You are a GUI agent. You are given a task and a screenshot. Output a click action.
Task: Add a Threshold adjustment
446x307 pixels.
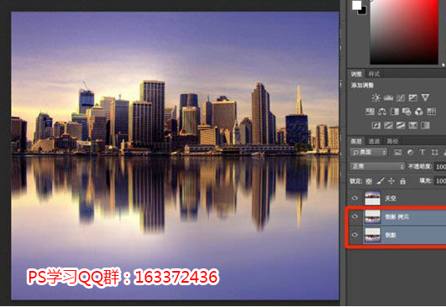tap(401, 125)
